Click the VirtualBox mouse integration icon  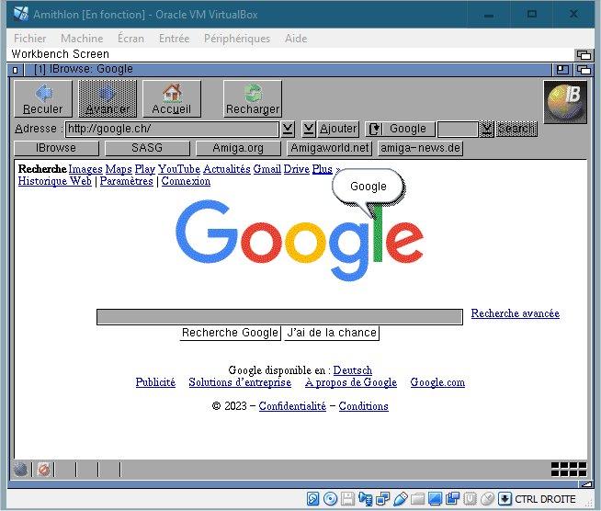click(x=488, y=499)
